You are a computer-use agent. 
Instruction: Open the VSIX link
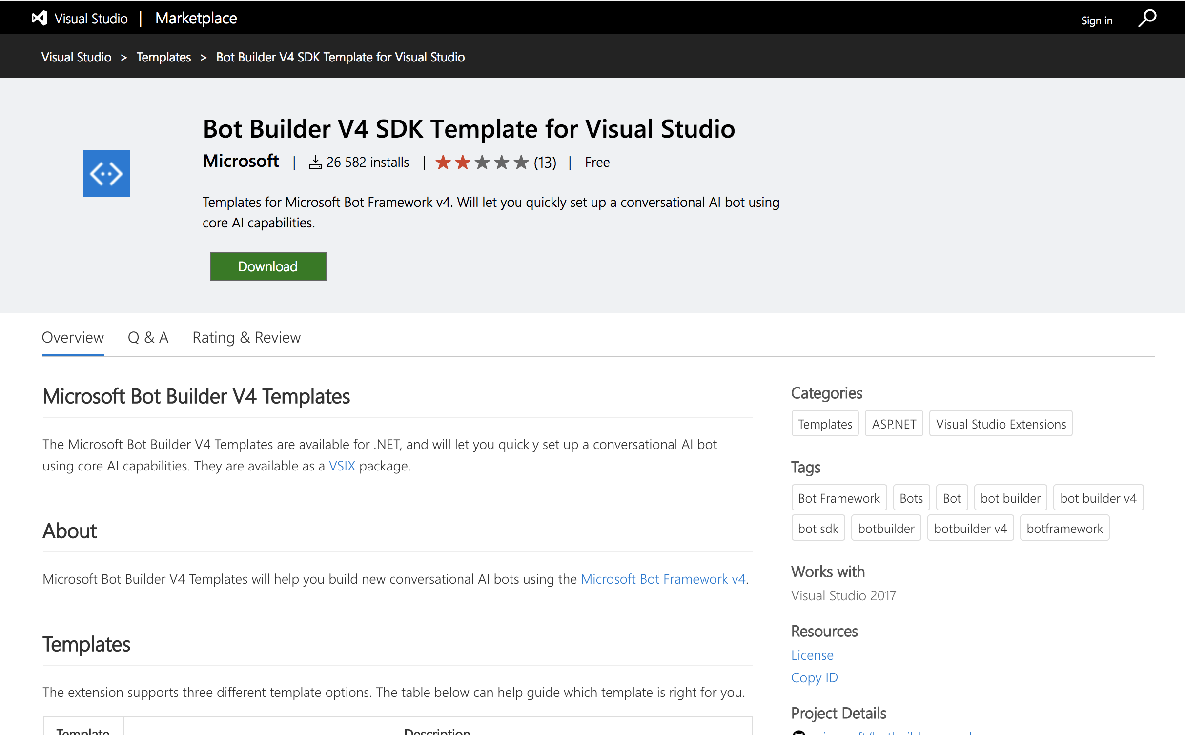click(x=342, y=466)
